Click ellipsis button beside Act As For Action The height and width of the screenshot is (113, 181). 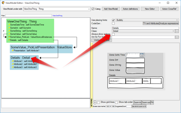tap(177, 37)
